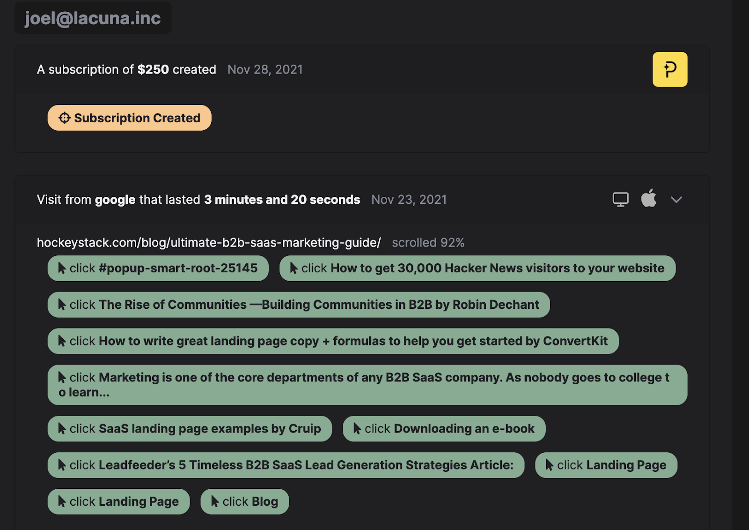Select landing page copy ConvertKit event

pos(333,341)
